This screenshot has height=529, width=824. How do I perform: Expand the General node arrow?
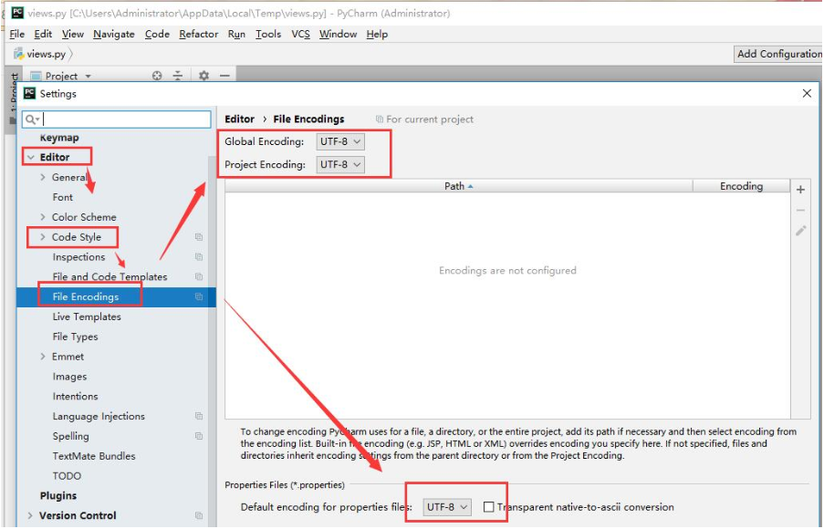click(x=43, y=177)
